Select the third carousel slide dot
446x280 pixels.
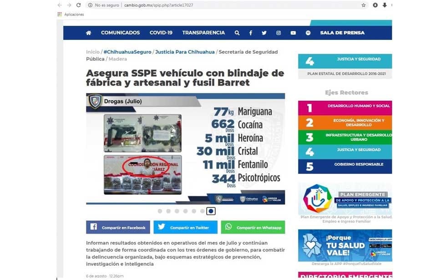(x=177, y=211)
